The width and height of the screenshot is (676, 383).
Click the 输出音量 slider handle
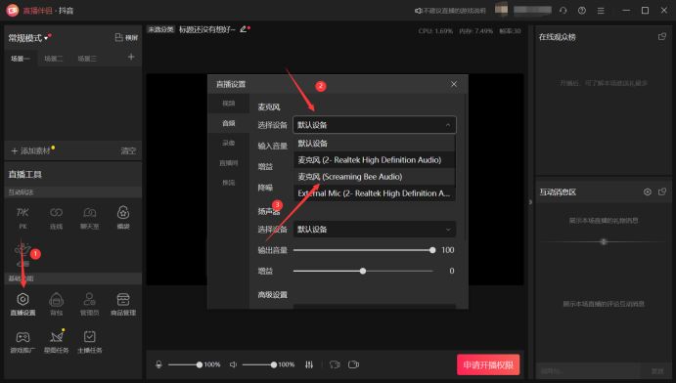[x=432, y=250]
